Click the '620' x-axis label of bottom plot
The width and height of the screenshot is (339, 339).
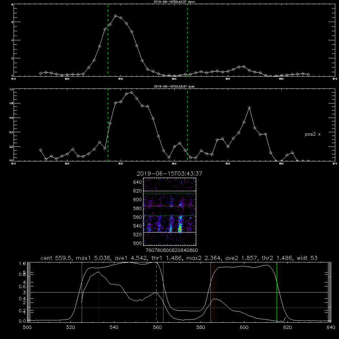[x=287, y=327]
